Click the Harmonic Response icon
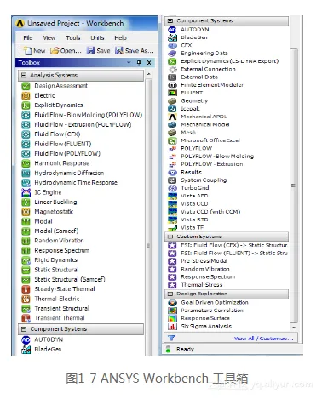 coord(26,163)
